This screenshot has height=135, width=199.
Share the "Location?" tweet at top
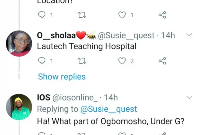[162, 15]
